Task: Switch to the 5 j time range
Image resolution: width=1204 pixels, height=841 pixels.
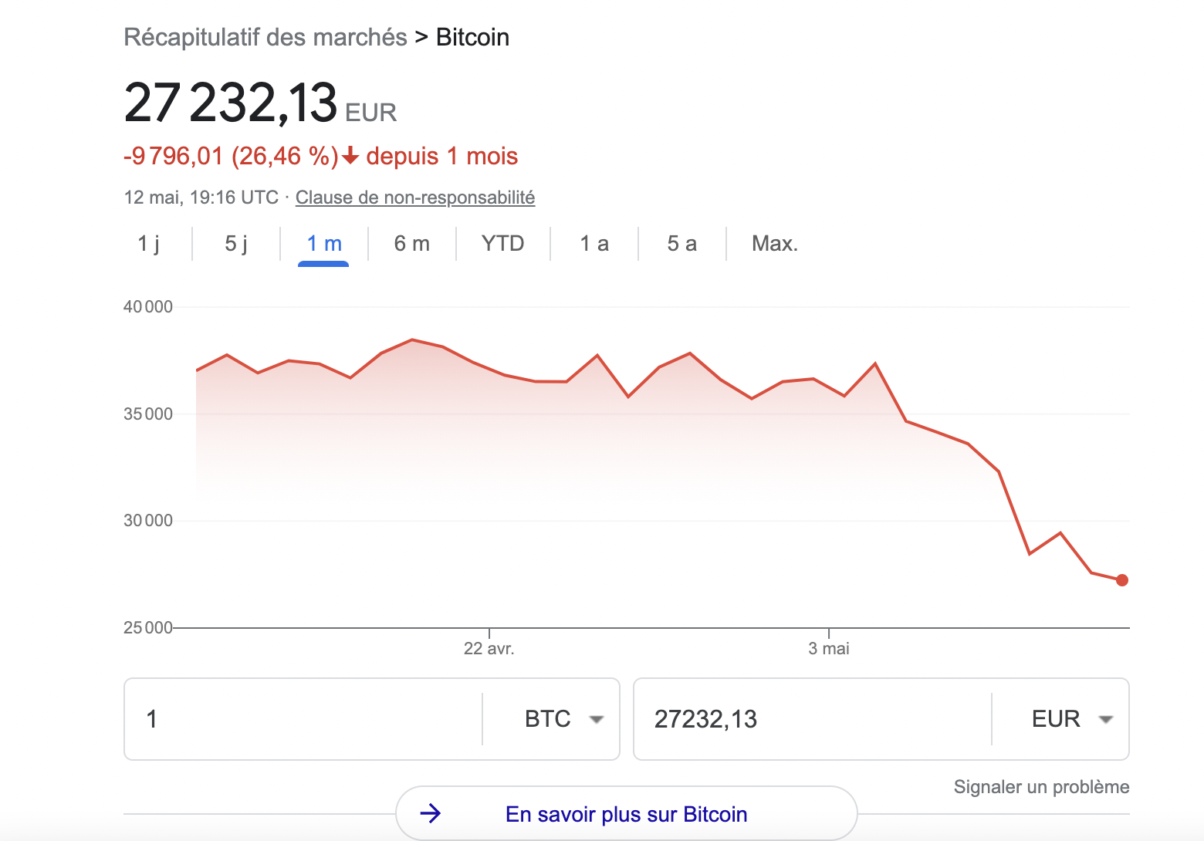Action: (236, 244)
